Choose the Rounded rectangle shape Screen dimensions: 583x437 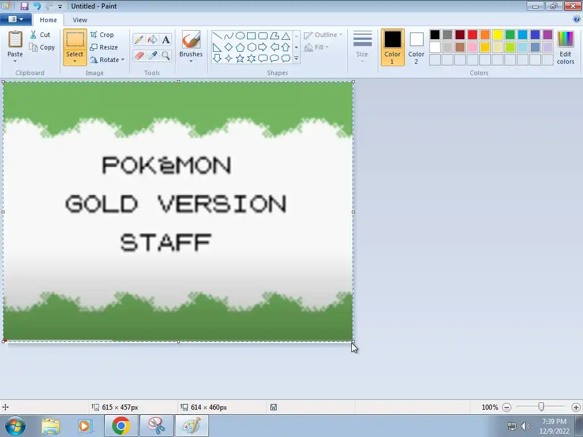(263, 36)
